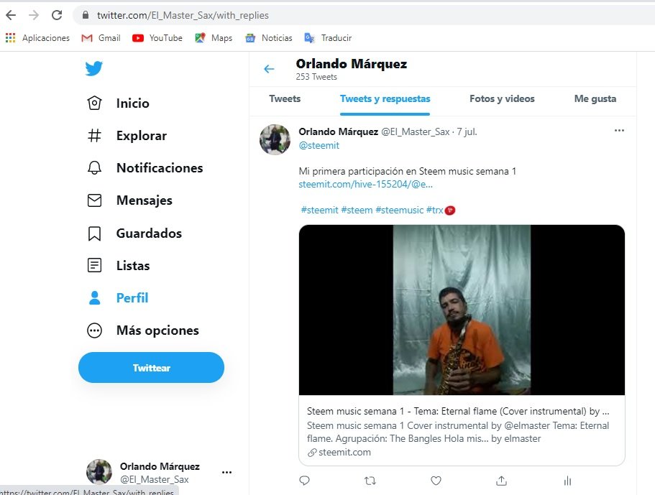Click the #trx hashtag
655x495 pixels.
tap(434, 210)
